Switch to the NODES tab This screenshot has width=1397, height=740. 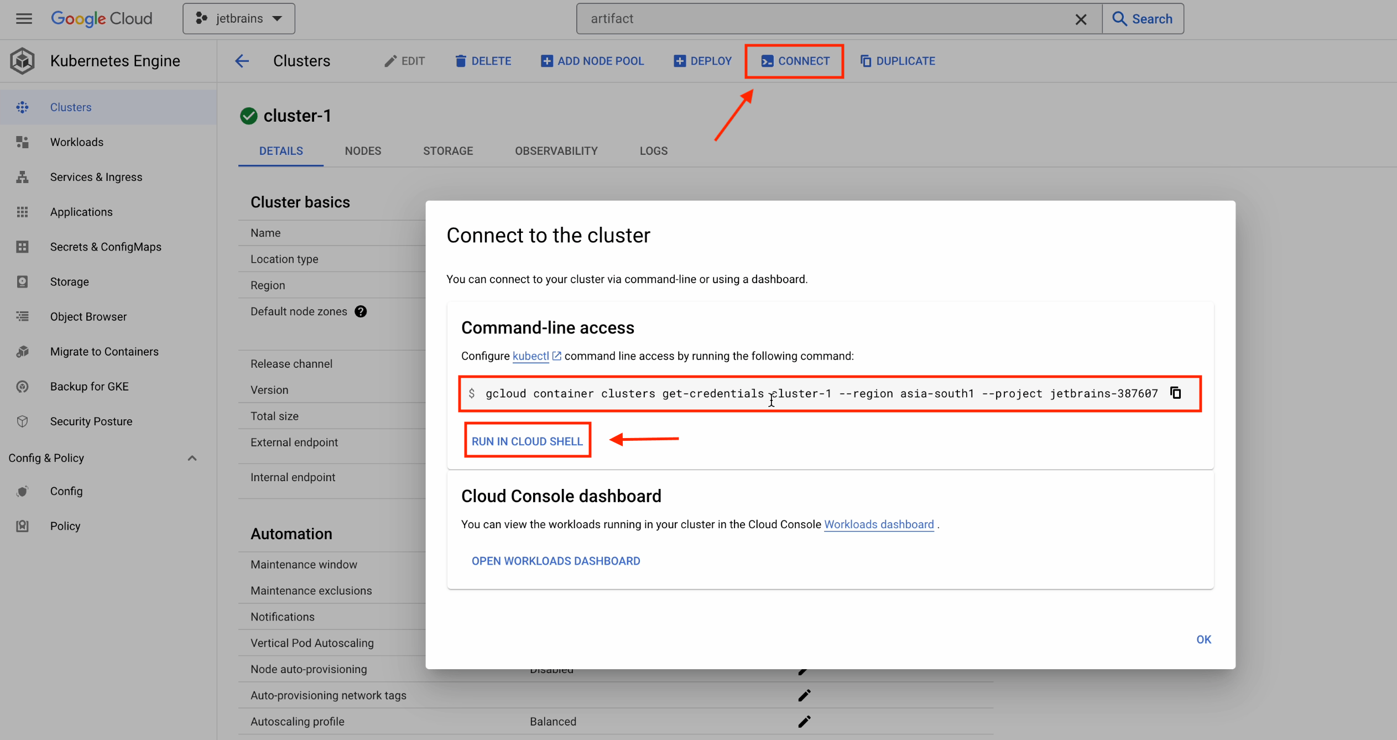tap(363, 151)
